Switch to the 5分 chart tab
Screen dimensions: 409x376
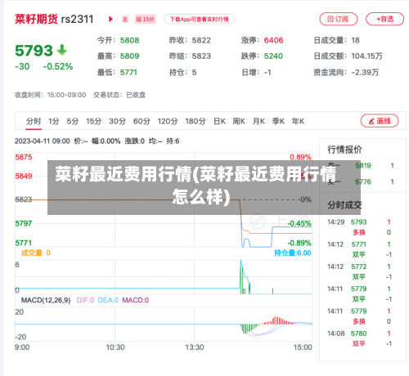73,121
